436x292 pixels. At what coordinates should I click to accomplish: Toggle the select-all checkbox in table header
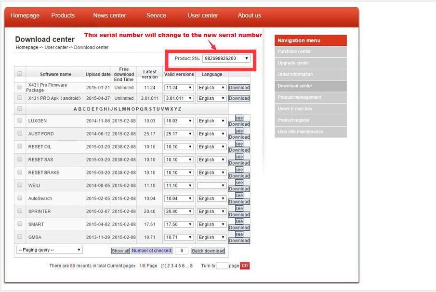point(20,74)
